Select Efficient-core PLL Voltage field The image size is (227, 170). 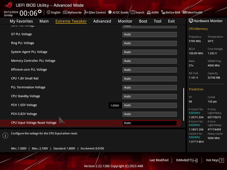149,70
